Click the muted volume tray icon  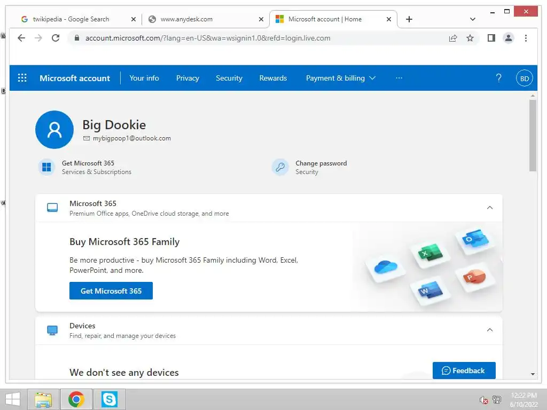pos(483,400)
